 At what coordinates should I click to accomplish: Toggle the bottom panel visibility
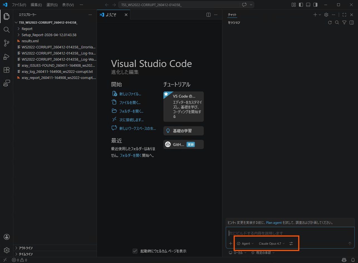[308, 5]
